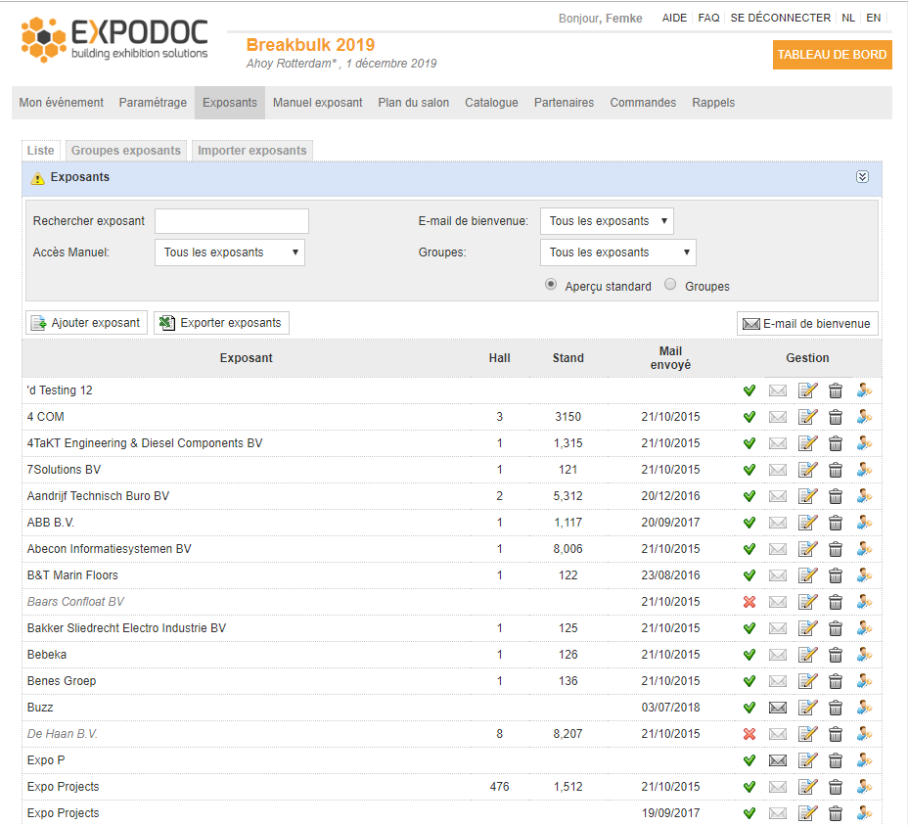Switch to Groupes exposants tab

(x=126, y=151)
